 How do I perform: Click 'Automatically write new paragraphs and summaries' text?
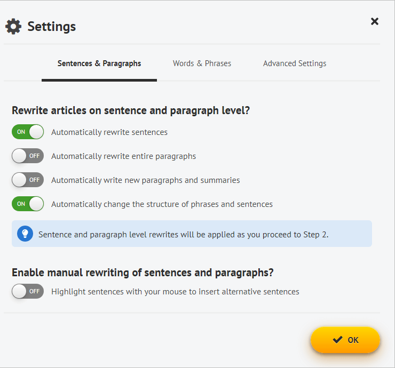pyautogui.click(x=146, y=180)
